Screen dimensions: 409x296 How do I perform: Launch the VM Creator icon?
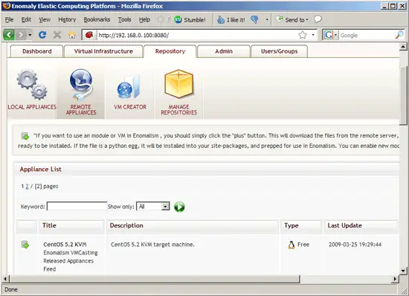[129, 87]
